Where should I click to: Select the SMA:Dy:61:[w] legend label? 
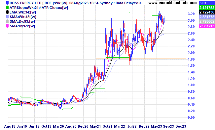coord(22,26)
